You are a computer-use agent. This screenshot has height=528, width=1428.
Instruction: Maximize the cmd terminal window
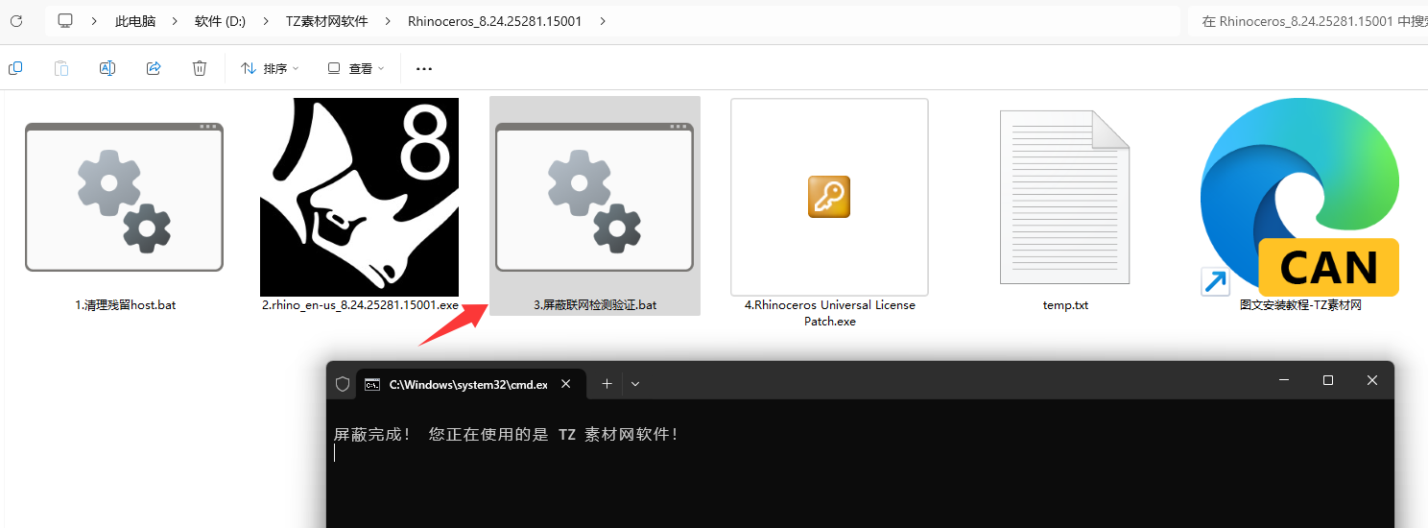click(x=1328, y=381)
